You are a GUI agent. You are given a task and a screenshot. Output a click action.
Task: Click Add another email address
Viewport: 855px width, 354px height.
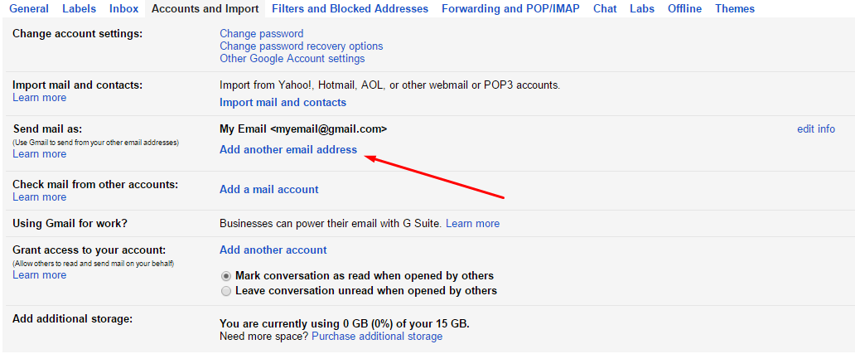tap(288, 150)
